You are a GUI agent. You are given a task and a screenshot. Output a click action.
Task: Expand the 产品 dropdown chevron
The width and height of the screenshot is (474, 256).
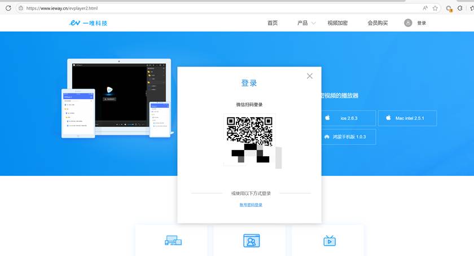click(x=314, y=23)
